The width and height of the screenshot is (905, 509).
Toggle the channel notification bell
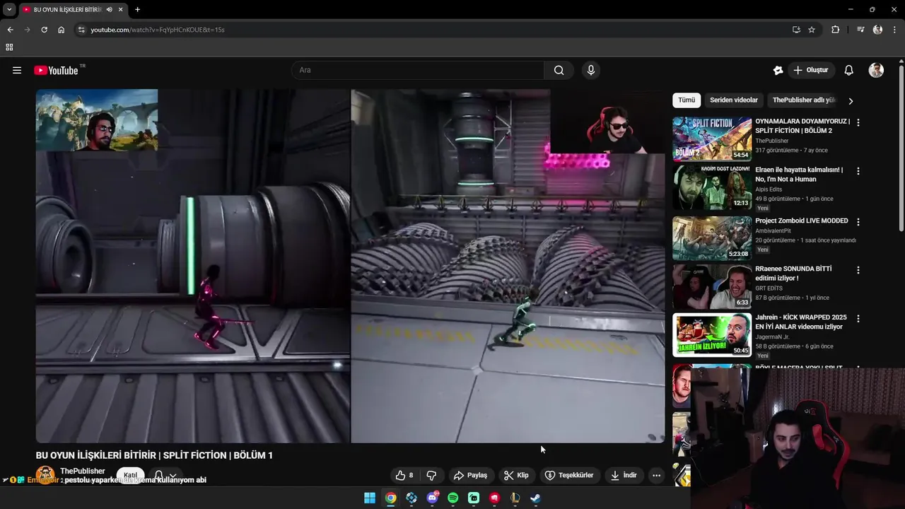(x=165, y=475)
